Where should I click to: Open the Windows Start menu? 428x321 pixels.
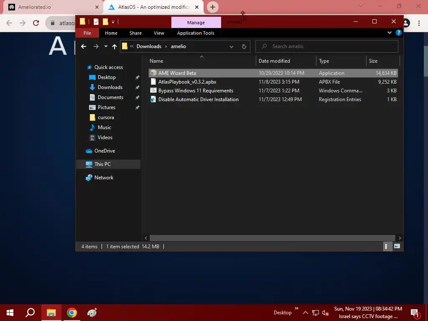point(10,313)
